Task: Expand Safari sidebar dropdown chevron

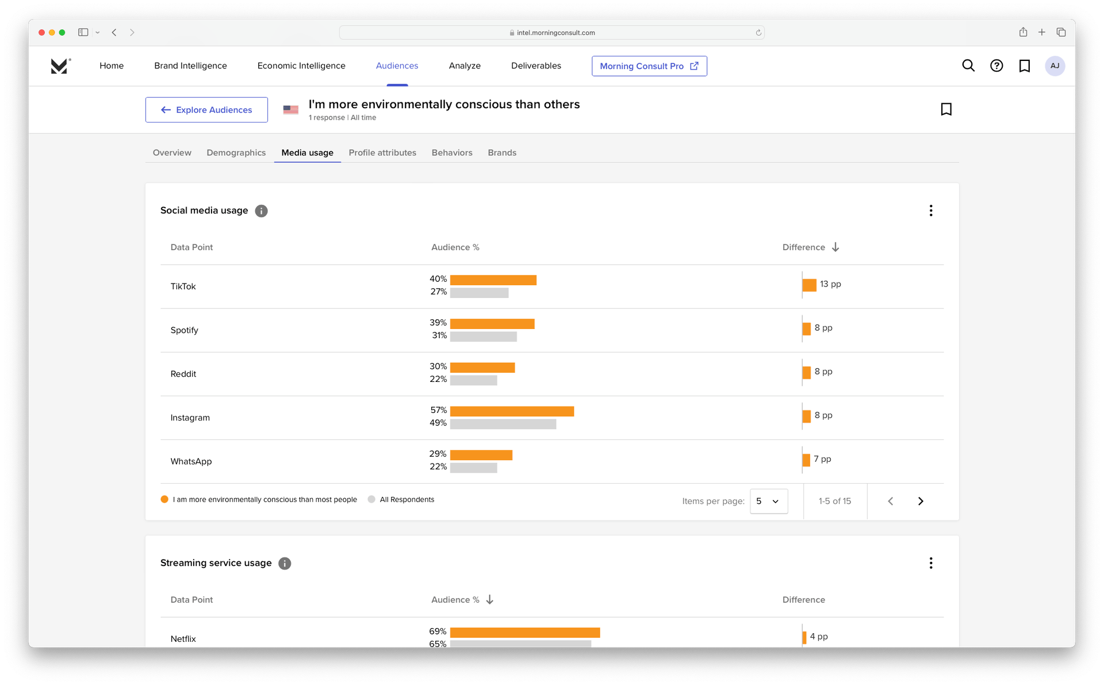Action: click(x=98, y=32)
